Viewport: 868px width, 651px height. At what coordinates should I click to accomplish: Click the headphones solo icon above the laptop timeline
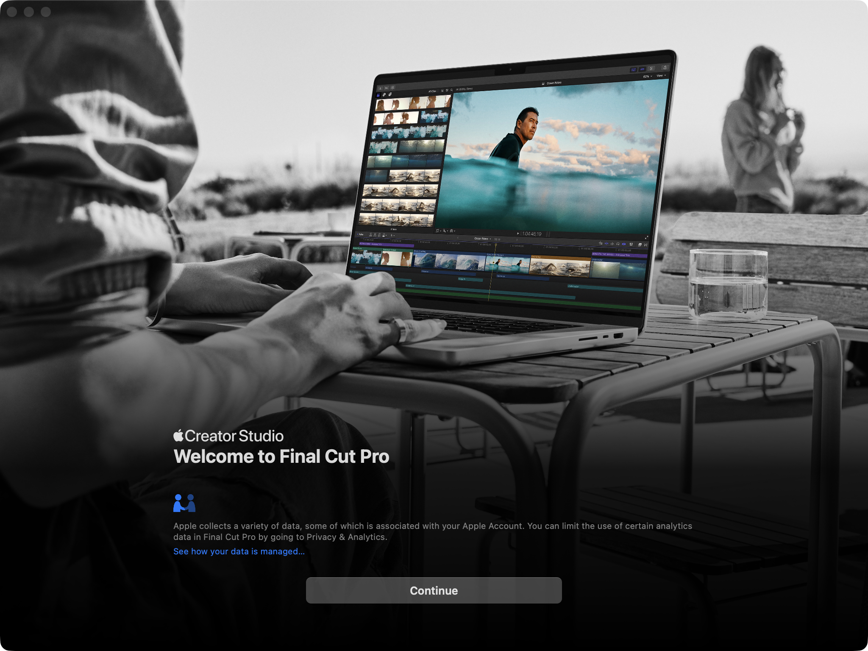(x=618, y=244)
